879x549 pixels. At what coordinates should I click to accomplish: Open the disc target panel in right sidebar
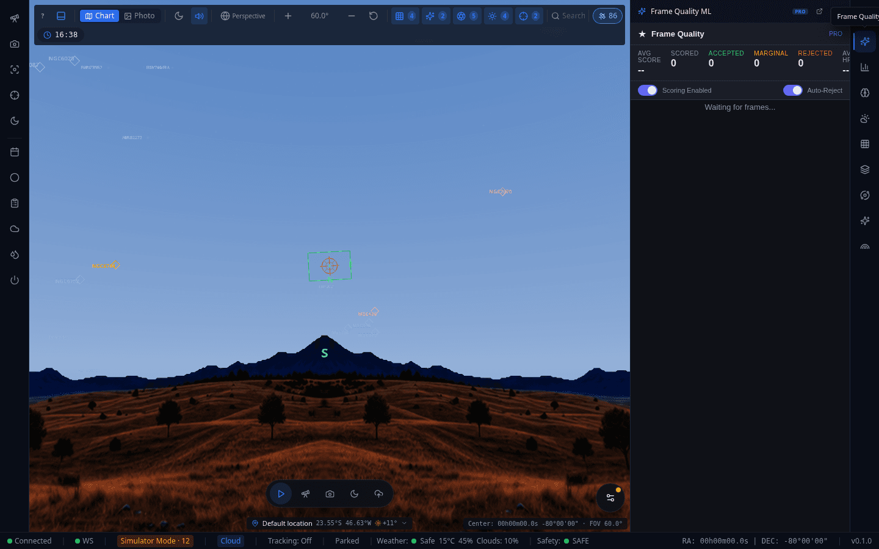coord(865,195)
